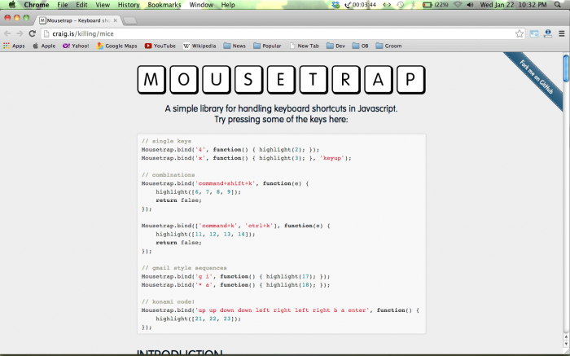
Task: Click the '// single keys' comment line
Action: tap(166, 141)
